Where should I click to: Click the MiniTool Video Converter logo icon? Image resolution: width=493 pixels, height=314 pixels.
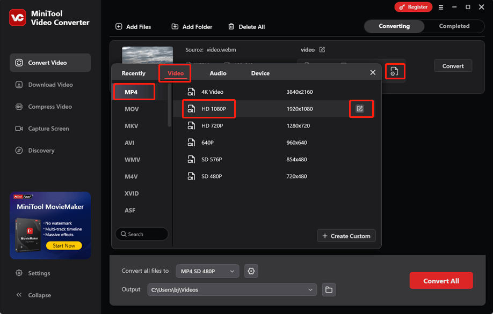[x=18, y=18]
